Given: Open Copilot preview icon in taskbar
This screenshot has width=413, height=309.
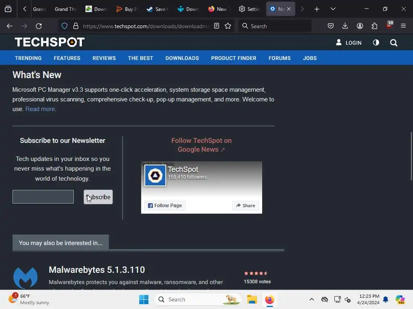Looking at the screenshot, I should [400, 299].
